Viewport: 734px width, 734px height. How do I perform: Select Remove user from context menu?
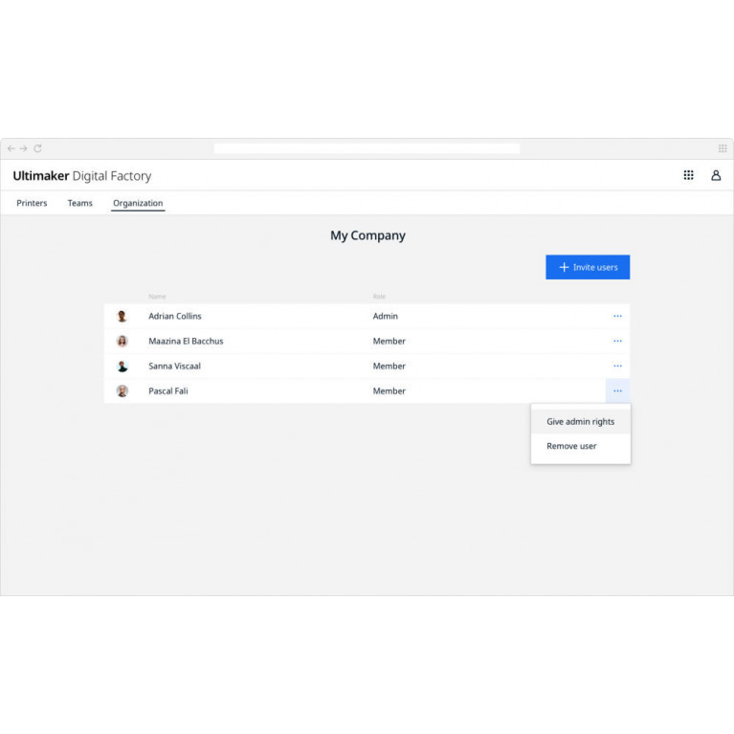(x=571, y=446)
